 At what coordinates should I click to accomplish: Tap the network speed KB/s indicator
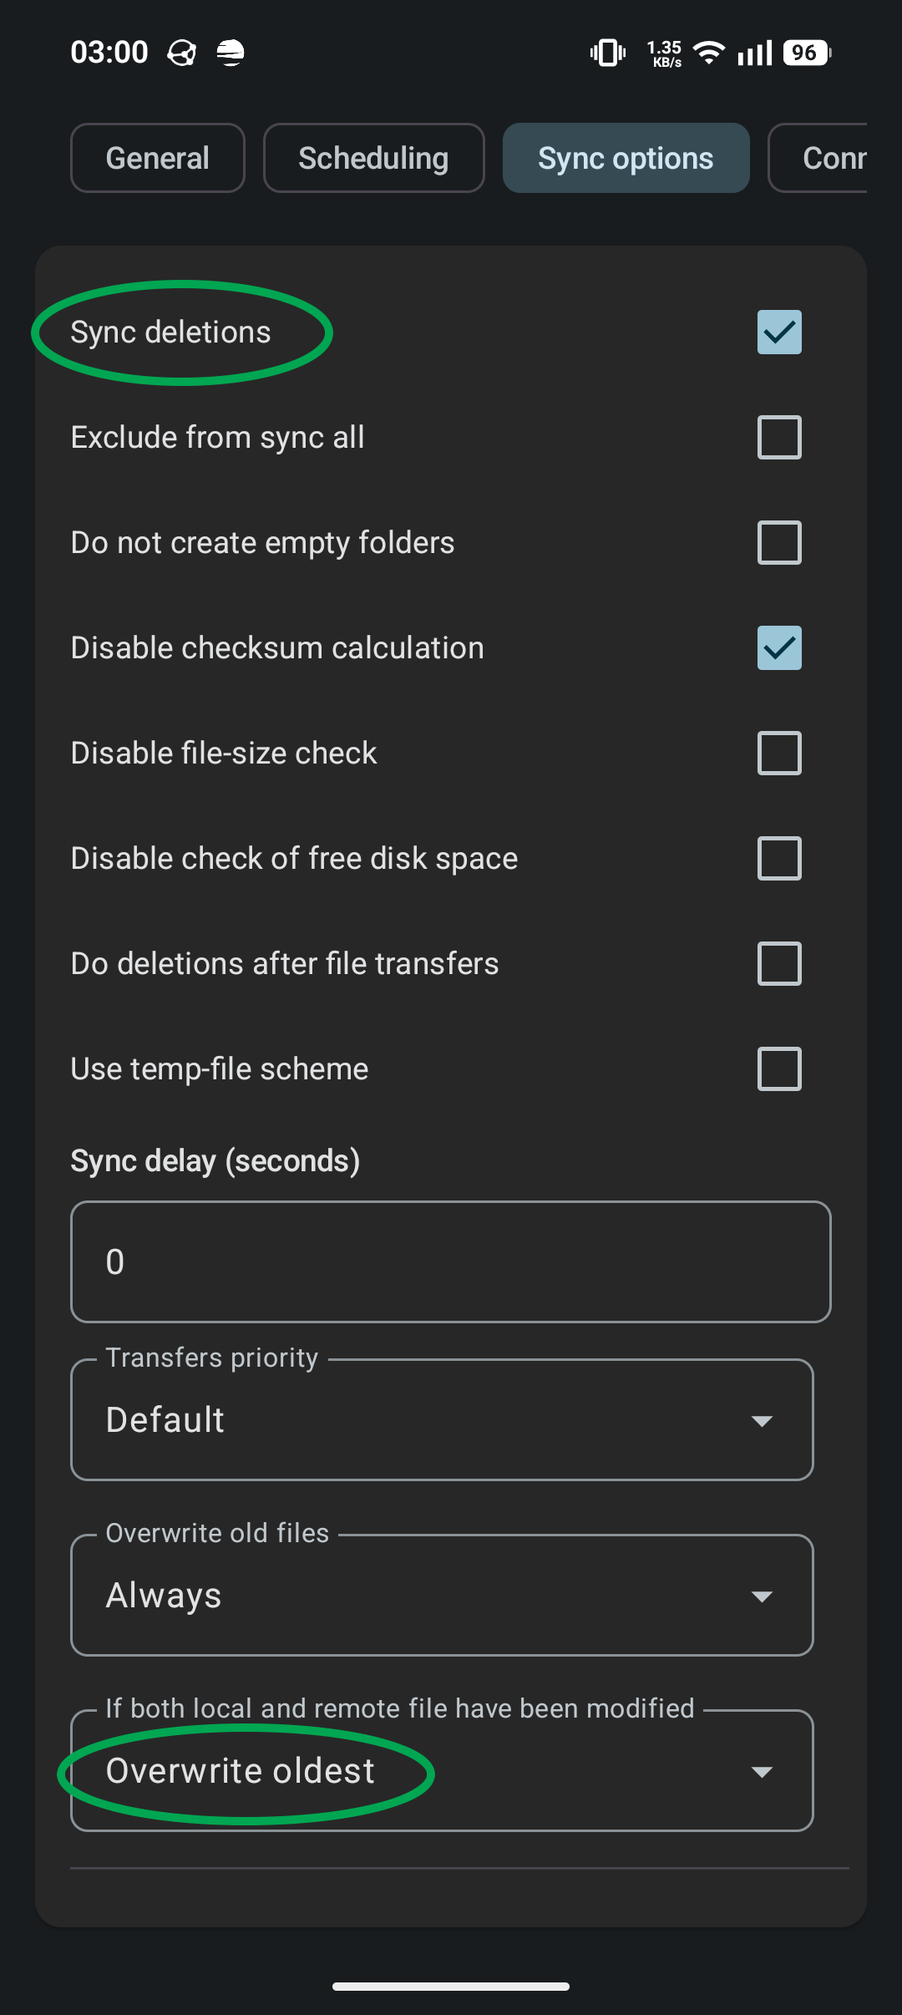coord(665,53)
